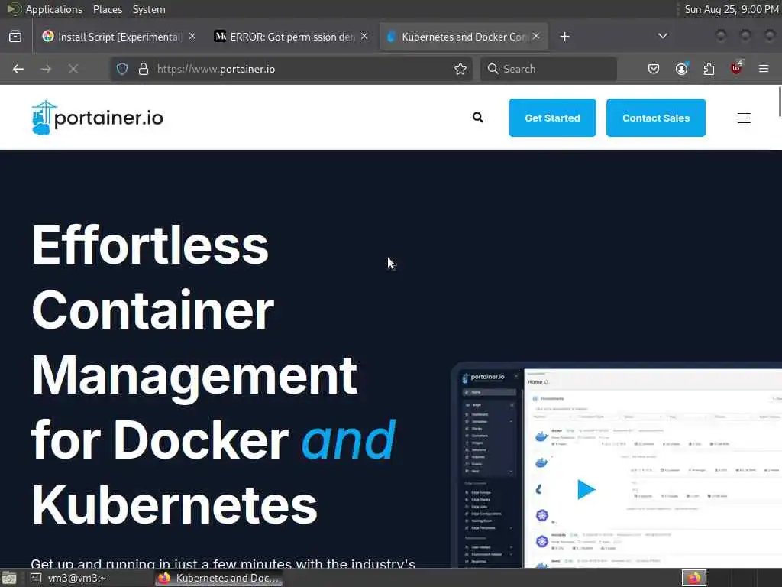Select the Kubernetes and Docker tab
This screenshot has height=587, width=782.
pyautogui.click(x=464, y=37)
